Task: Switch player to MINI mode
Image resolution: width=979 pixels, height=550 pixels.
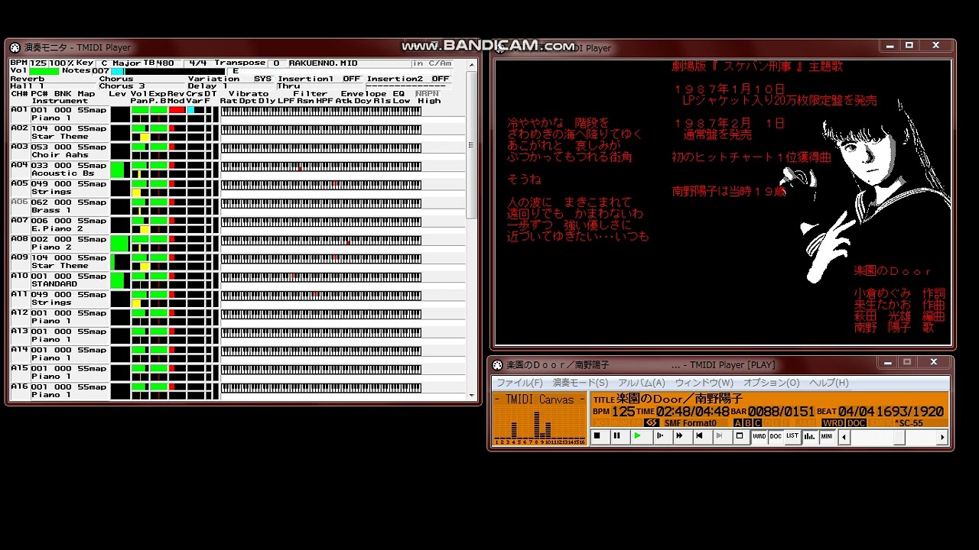Action: click(827, 435)
